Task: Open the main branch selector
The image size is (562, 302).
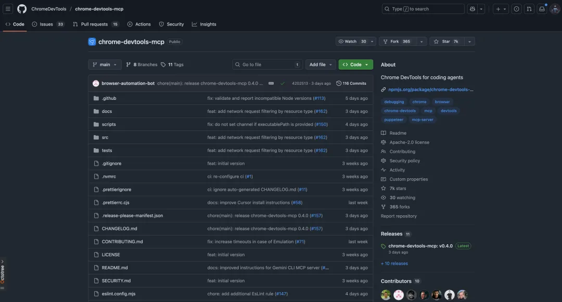Action: point(105,65)
